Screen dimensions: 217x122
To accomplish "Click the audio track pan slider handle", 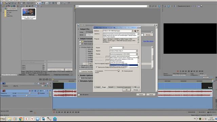I will (27, 96).
